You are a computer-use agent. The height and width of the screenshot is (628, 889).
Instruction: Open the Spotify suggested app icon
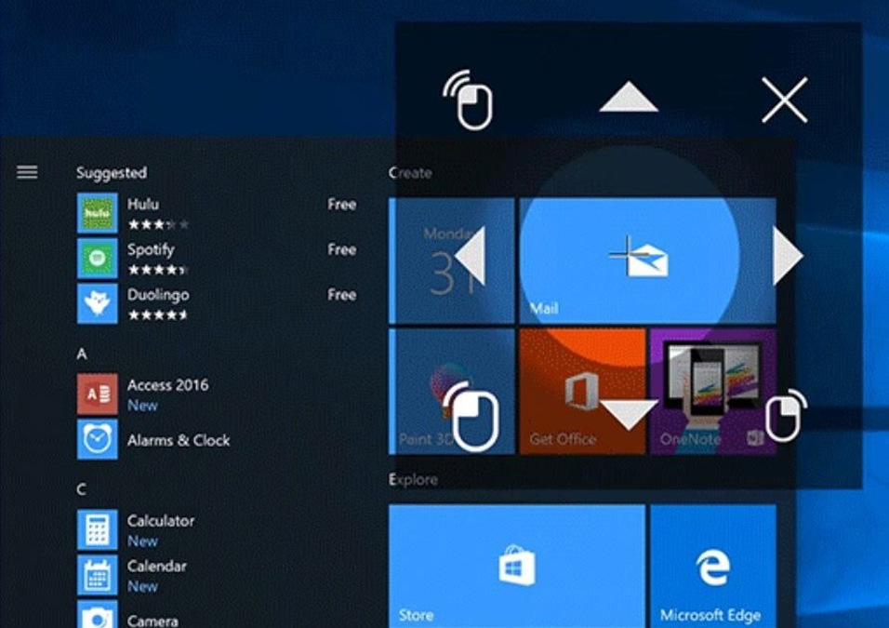(98, 259)
